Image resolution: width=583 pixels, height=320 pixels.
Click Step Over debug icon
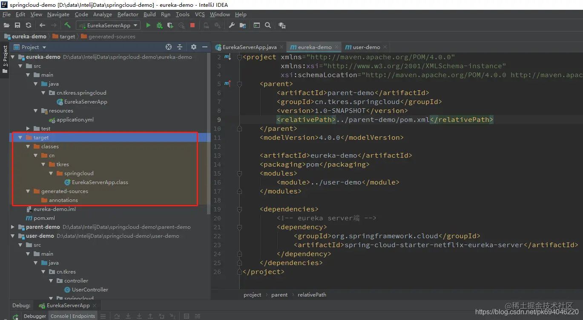(x=117, y=316)
